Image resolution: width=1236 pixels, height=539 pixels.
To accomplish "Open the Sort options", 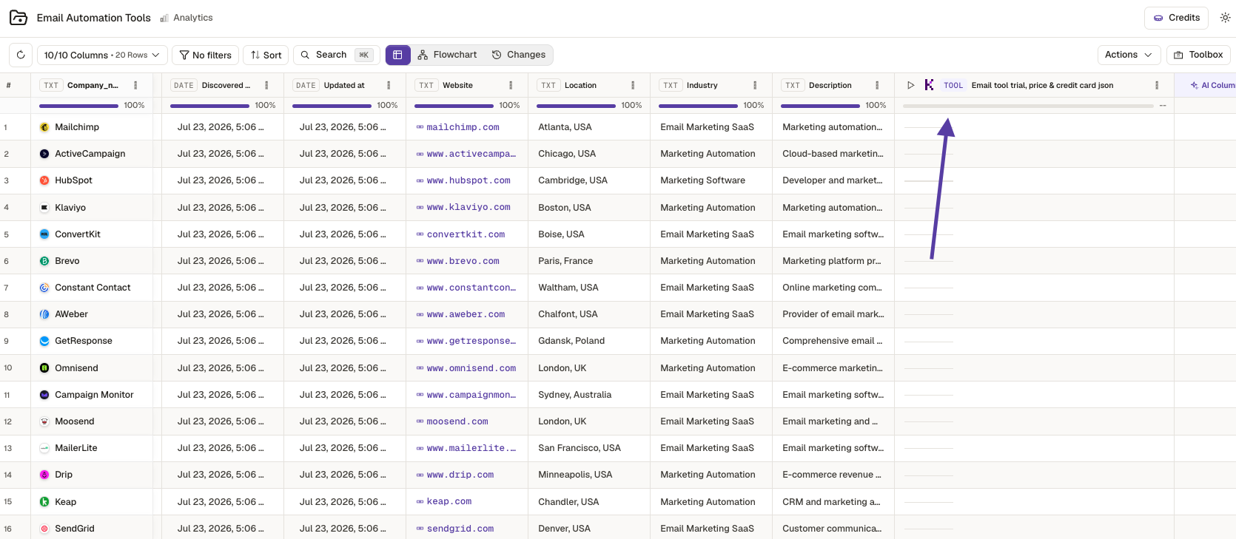I will [x=266, y=55].
